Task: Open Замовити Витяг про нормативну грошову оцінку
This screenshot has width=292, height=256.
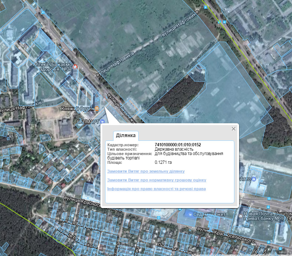Action: coord(157,180)
